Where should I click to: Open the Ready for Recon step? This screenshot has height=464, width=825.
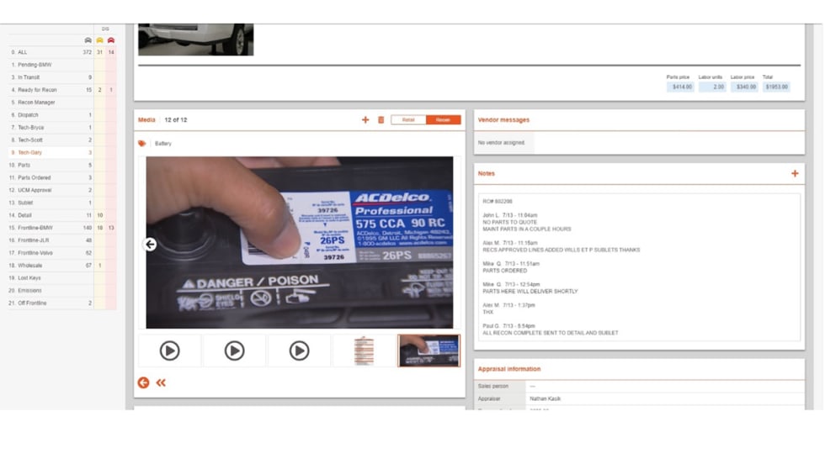37,90
